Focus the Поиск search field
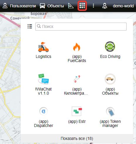Viewport: 136px width, 144px height. coord(81,26)
